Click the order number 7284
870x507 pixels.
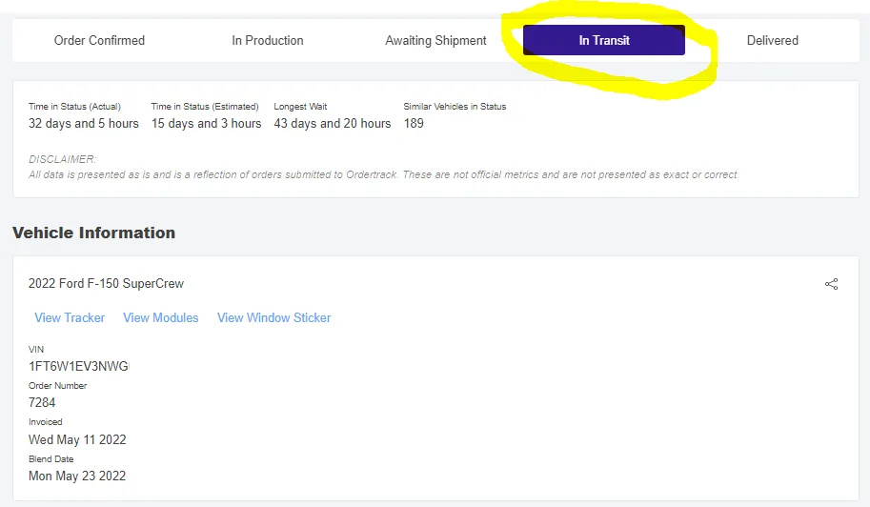coord(42,403)
